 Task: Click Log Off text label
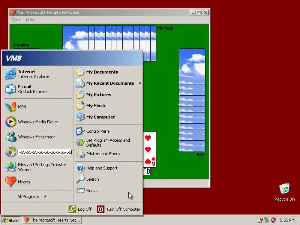85,209
